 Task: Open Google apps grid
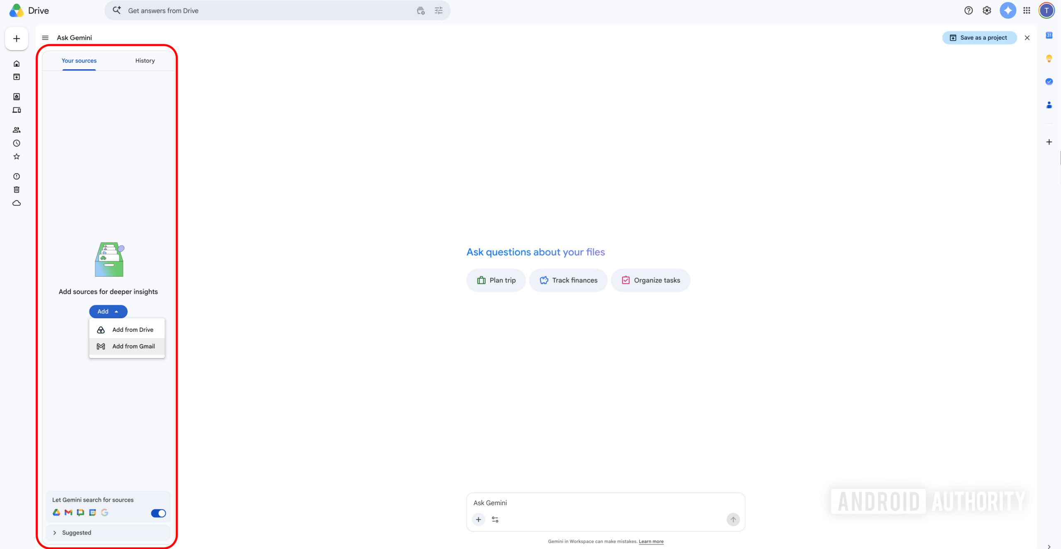coord(1027,11)
